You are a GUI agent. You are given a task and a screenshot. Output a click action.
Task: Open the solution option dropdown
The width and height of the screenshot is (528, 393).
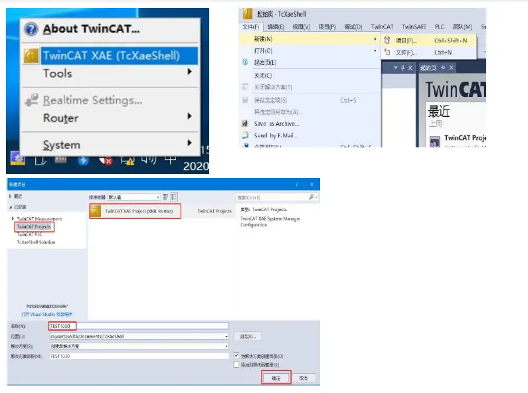pyautogui.click(x=226, y=346)
